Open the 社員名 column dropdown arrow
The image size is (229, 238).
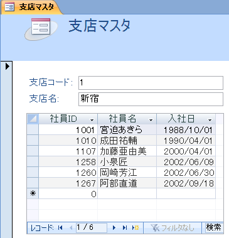coord(151,120)
